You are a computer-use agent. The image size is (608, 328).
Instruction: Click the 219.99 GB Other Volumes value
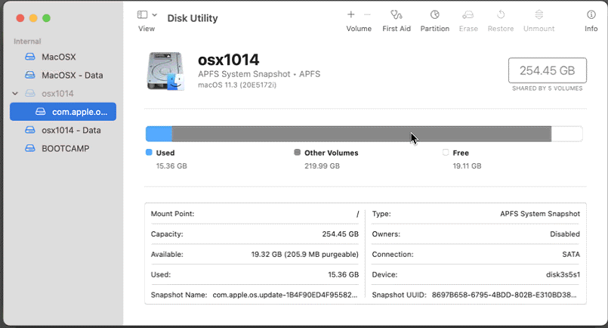click(322, 166)
